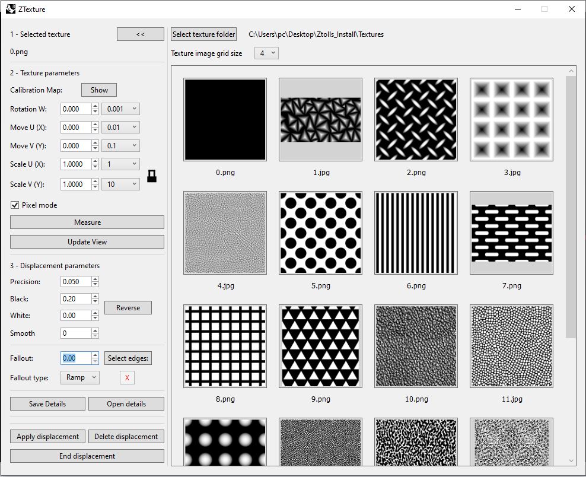This screenshot has height=477, width=586.
Task: Select the 1.jpg triangle pattern thumbnail
Action: 321,120
